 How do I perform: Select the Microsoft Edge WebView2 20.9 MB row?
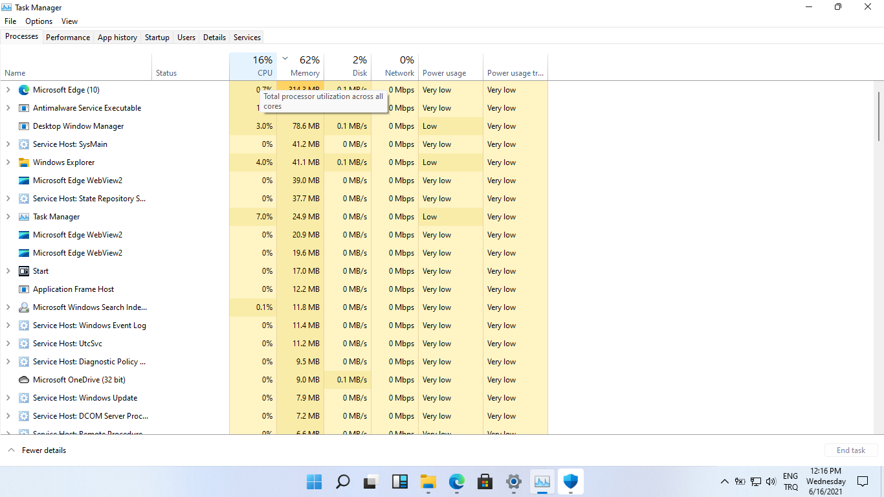(x=274, y=235)
